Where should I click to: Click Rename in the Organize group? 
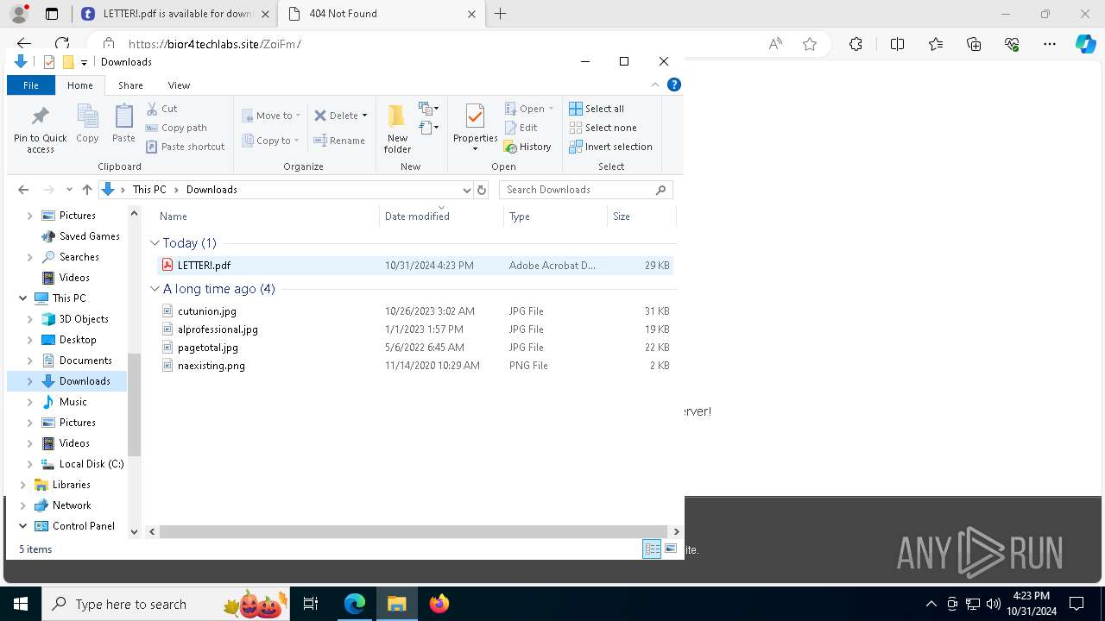pos(339,141)
